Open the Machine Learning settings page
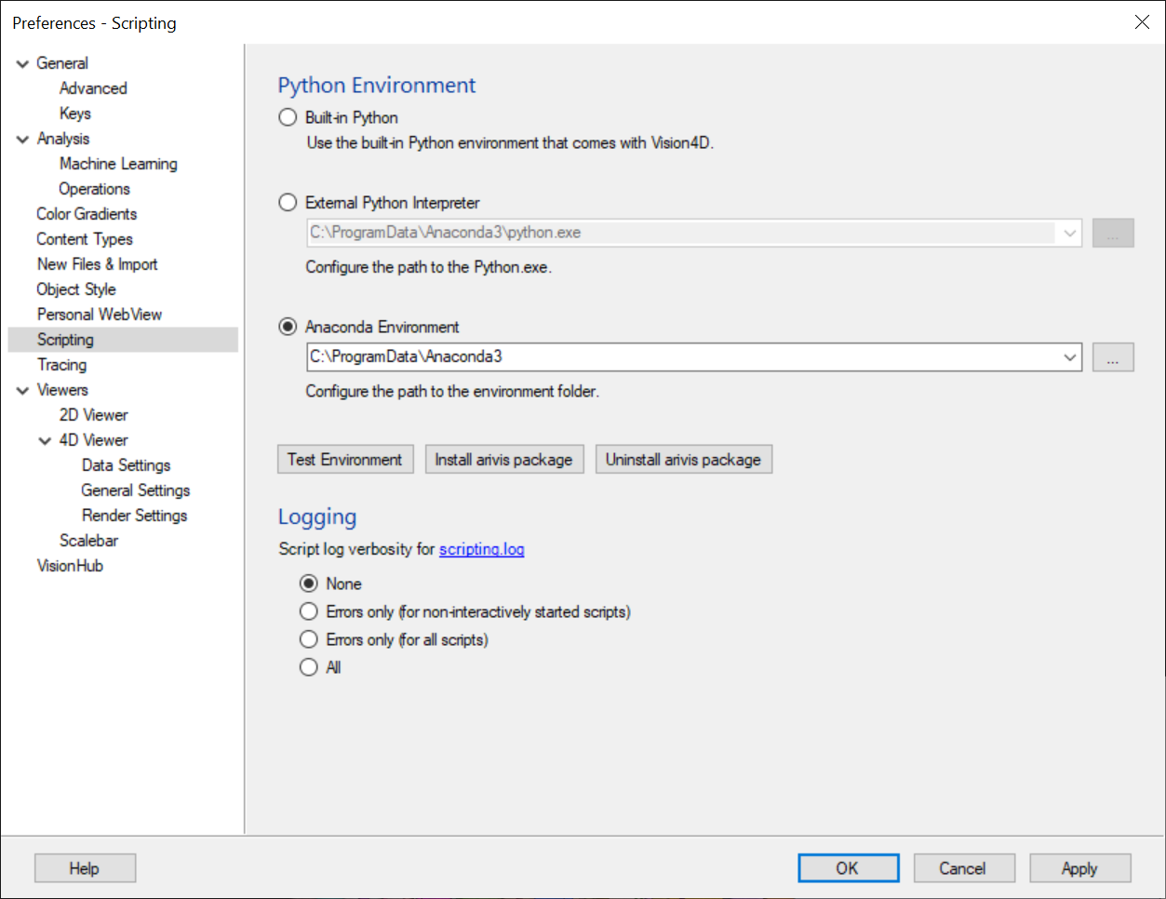The image size is (1166, 899). tap(118, 163)
